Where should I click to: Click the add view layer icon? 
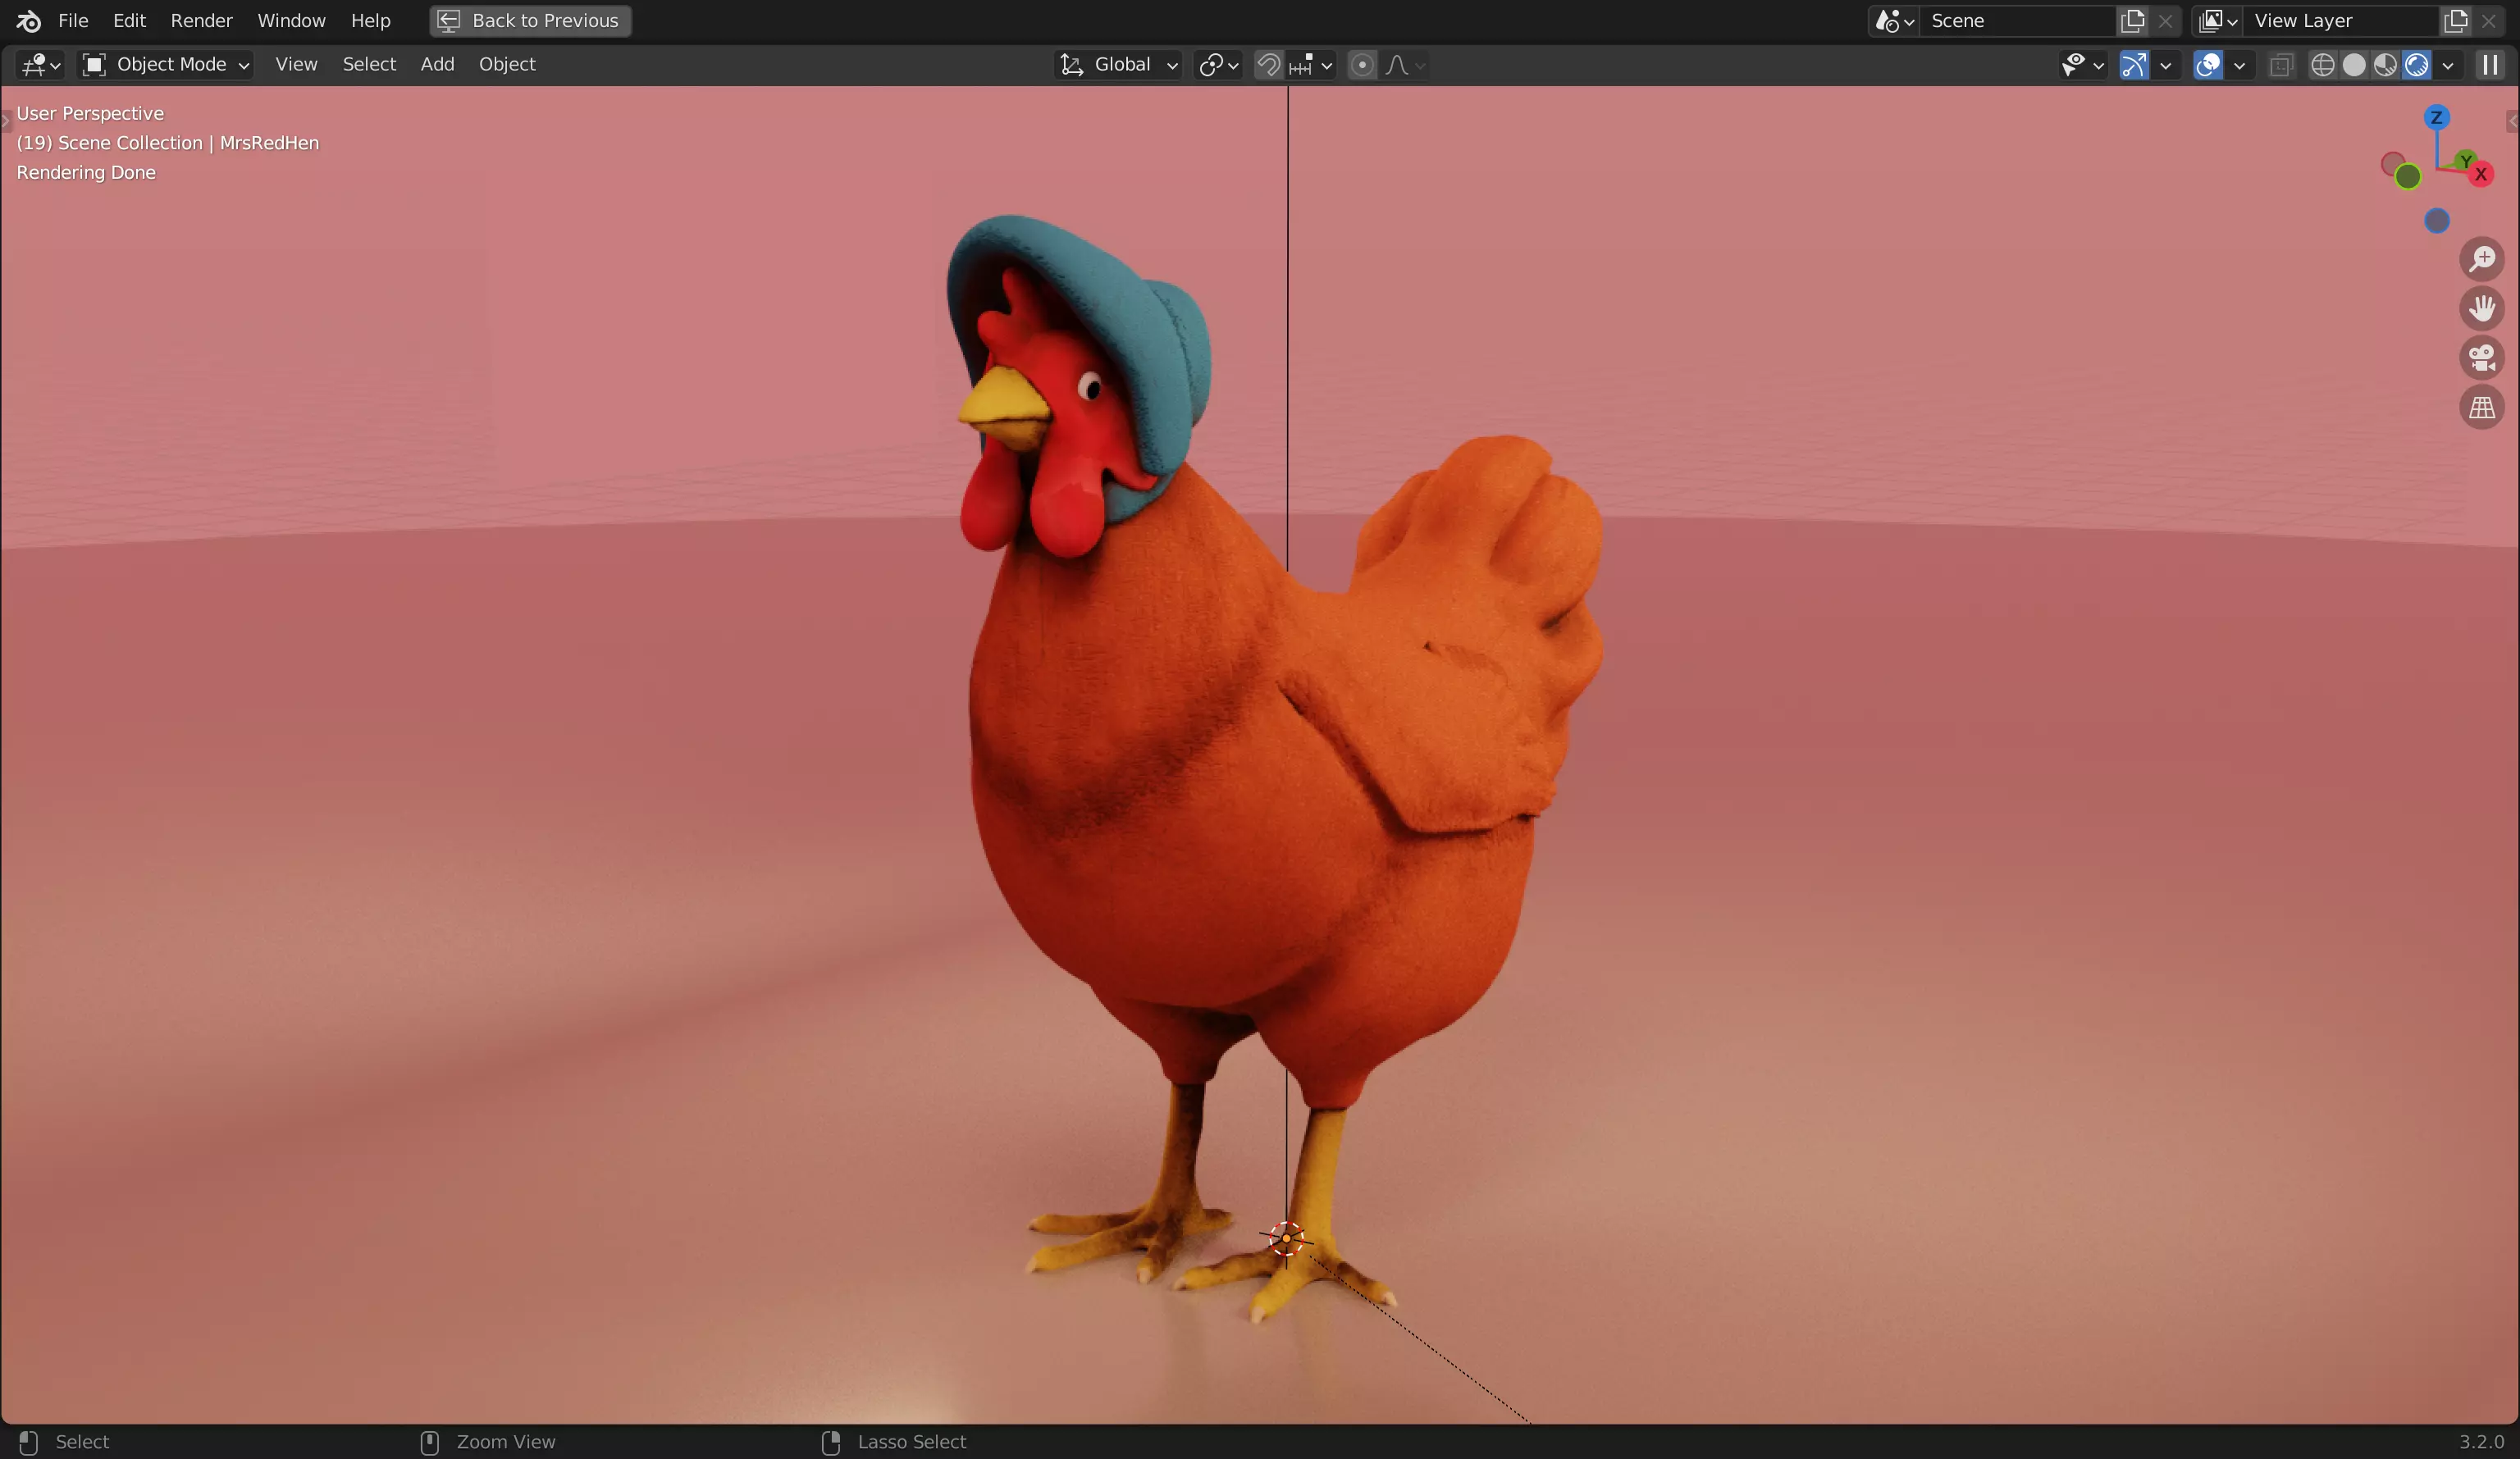pyautogui.click(x=2455, y=21)
